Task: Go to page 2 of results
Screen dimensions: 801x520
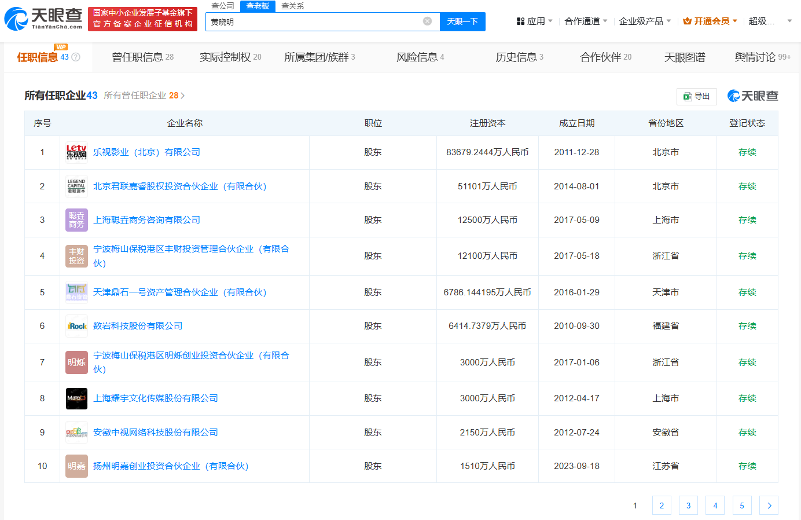Action: point(662,505)
